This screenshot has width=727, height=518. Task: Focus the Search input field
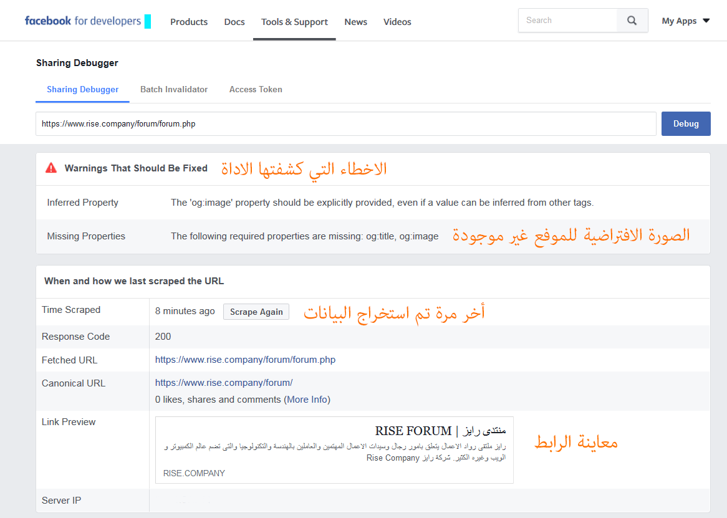click(567, 21)
